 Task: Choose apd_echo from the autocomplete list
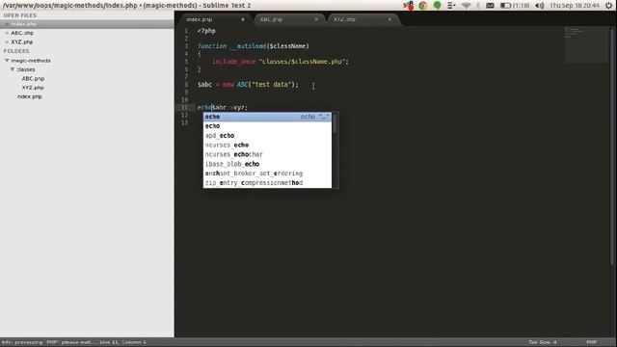268,136
